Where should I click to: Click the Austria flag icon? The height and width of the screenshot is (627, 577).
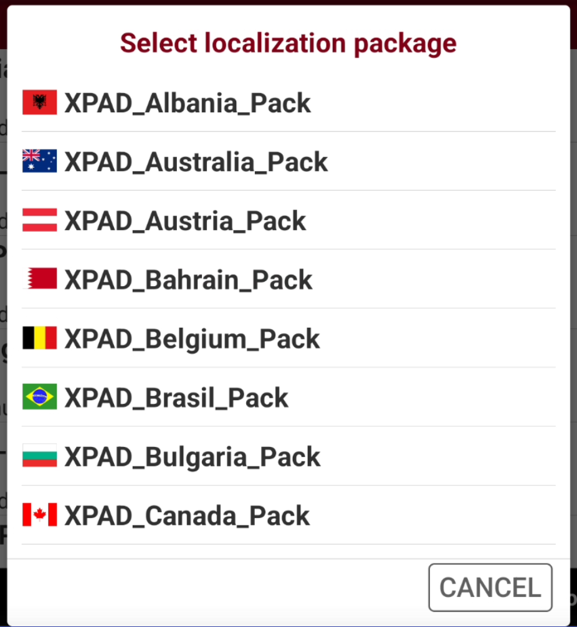[40, 220]
